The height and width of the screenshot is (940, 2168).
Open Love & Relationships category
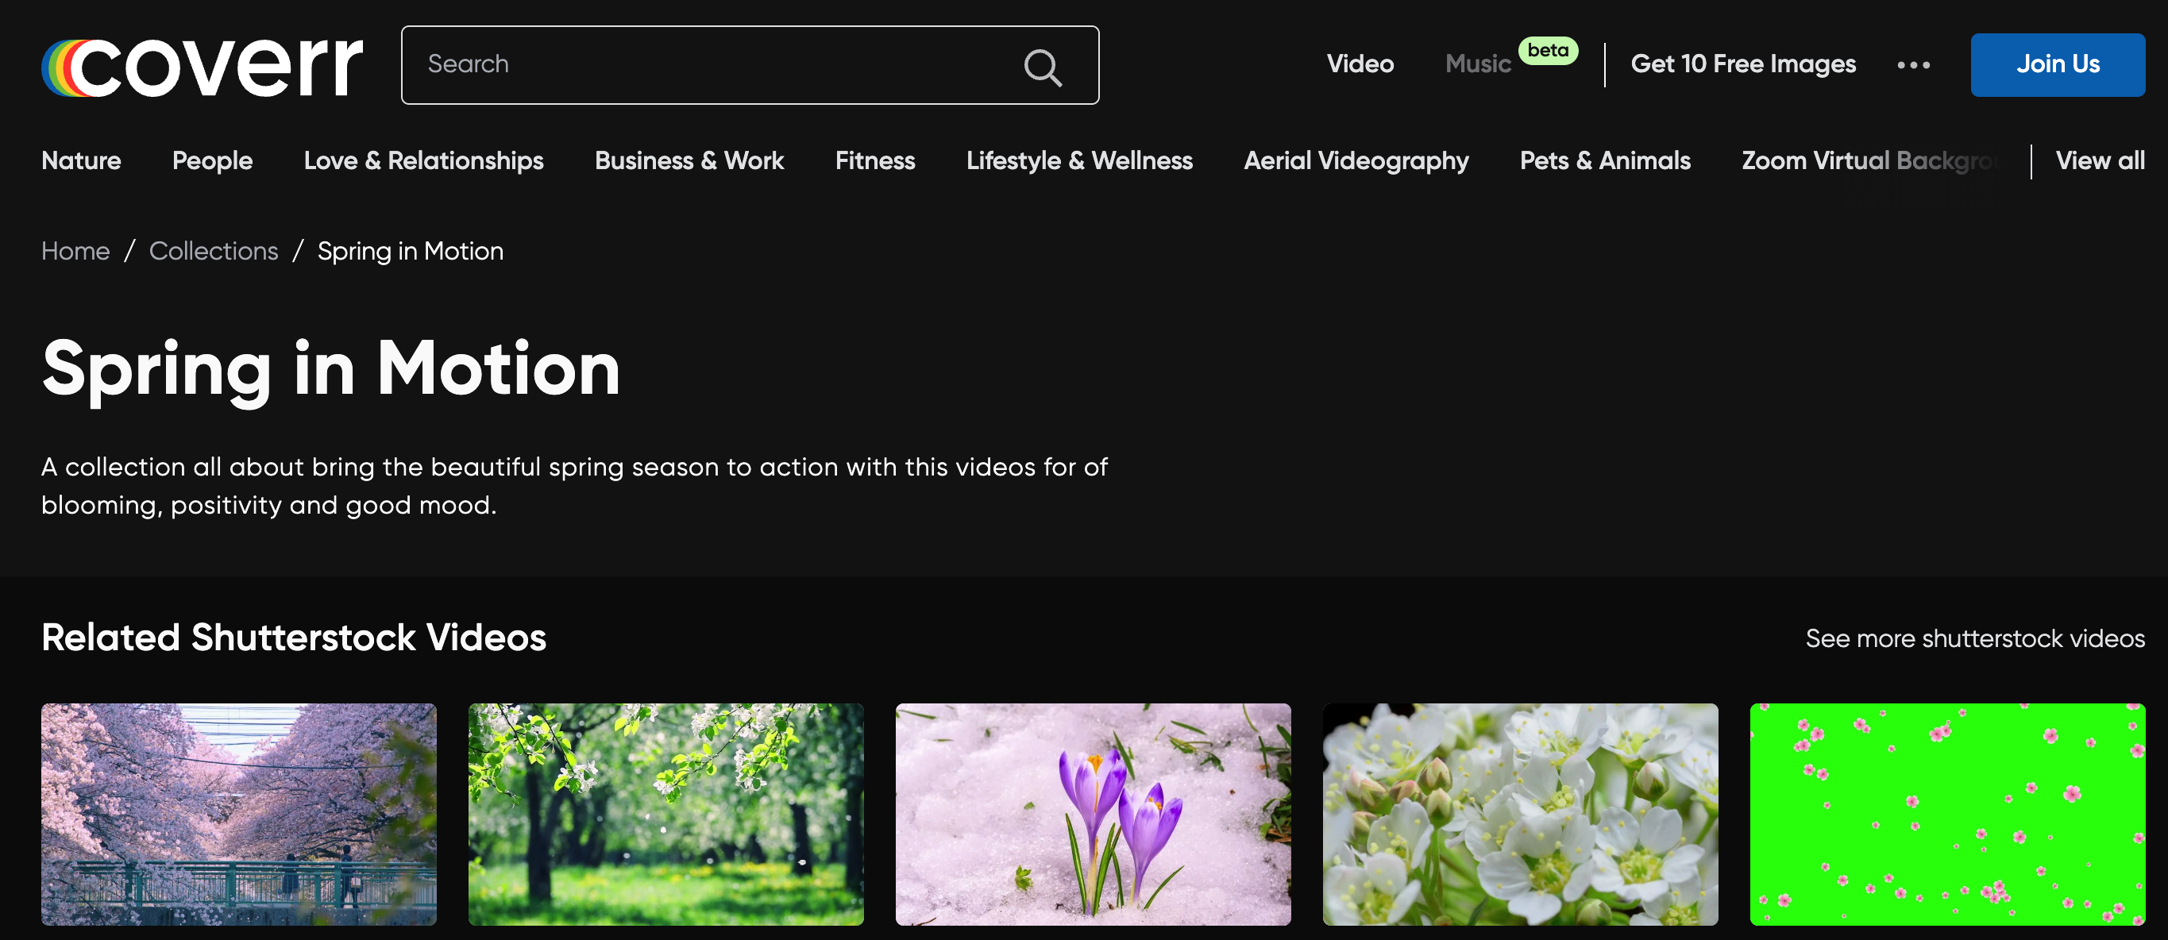click(423, 160)
